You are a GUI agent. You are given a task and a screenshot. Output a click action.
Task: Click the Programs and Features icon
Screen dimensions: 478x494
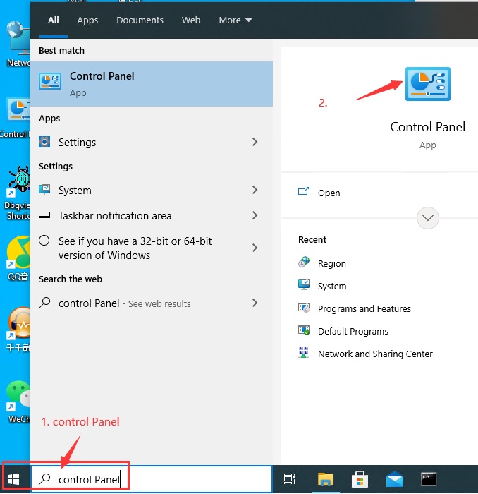coord(304,308)
